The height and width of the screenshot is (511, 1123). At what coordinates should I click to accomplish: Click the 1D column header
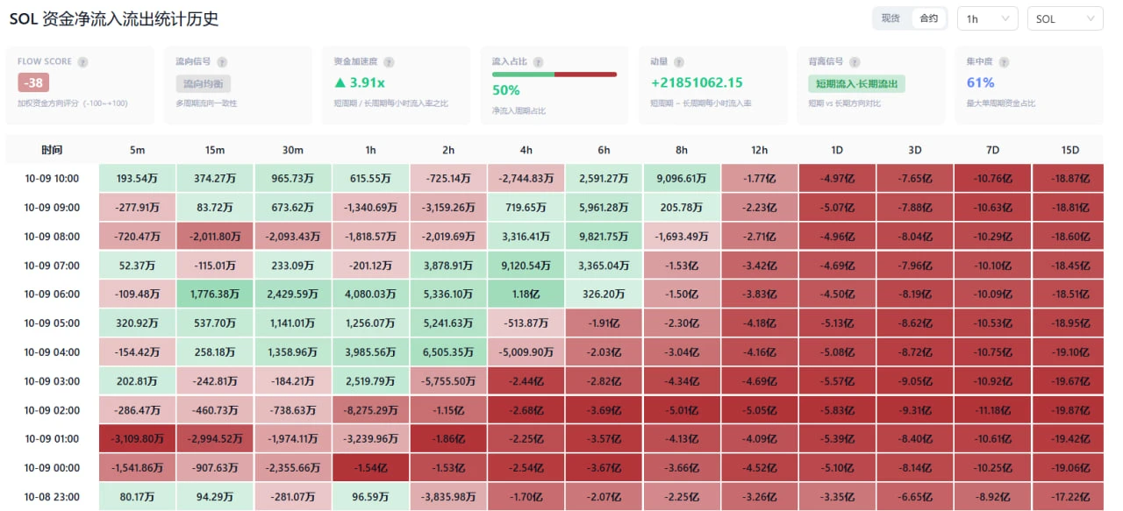click(838, 150)
